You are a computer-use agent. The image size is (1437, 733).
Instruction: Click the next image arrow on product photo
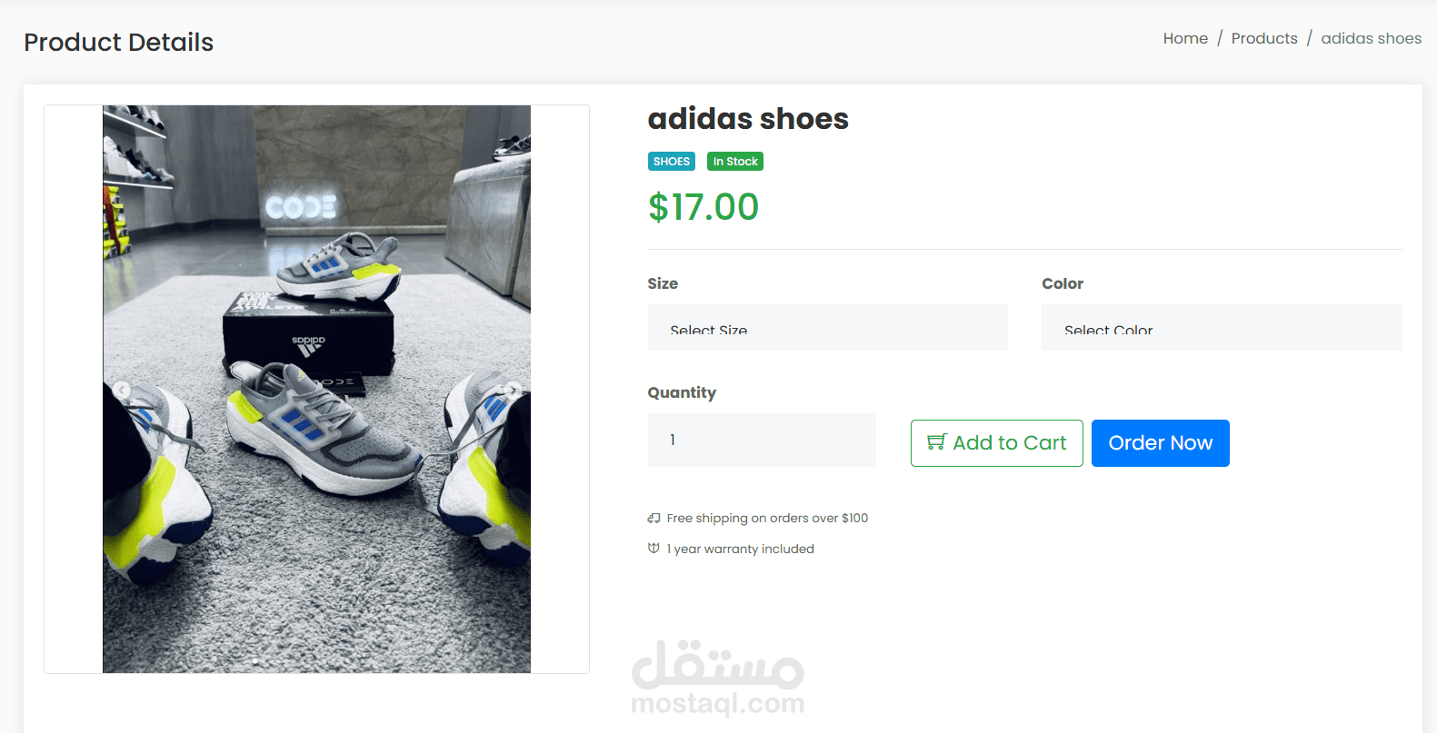tap(512, 391)
